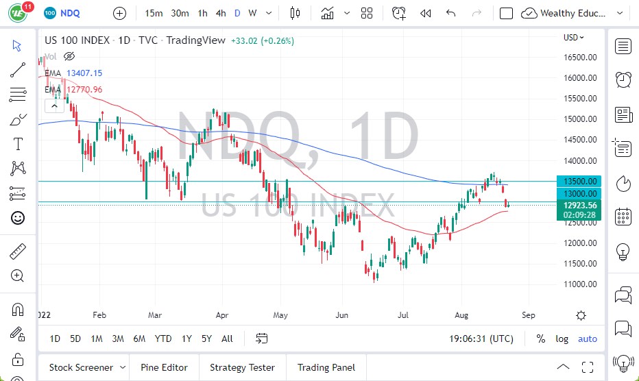Open the calendar icon in right sidebar
Screen dimensions: 639x381
pyautogui.click(x=623, y=217)
